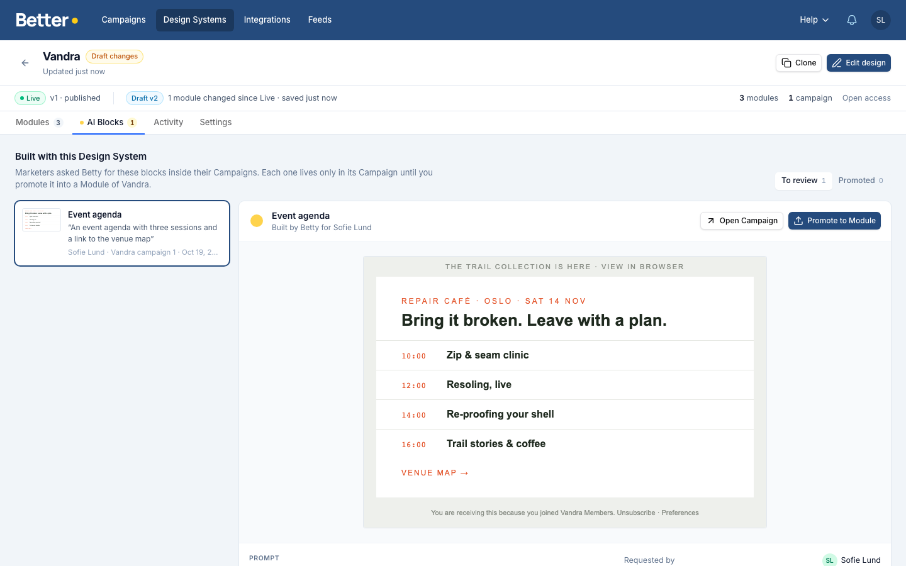The height and width of the screenshot is (566, 906).
Task: Click the Unsubscribe link in the email footer
Action: point(636,513)
